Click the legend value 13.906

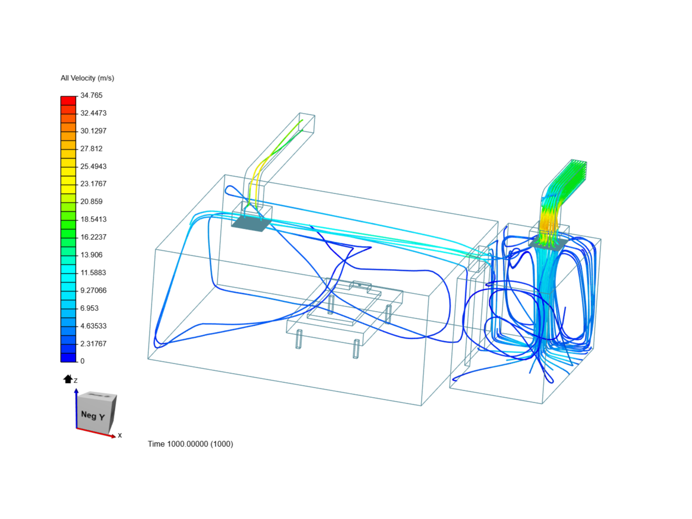click(91, 255)
